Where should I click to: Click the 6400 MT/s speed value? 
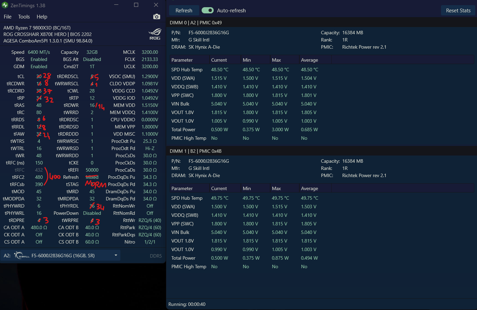[39, 52]
